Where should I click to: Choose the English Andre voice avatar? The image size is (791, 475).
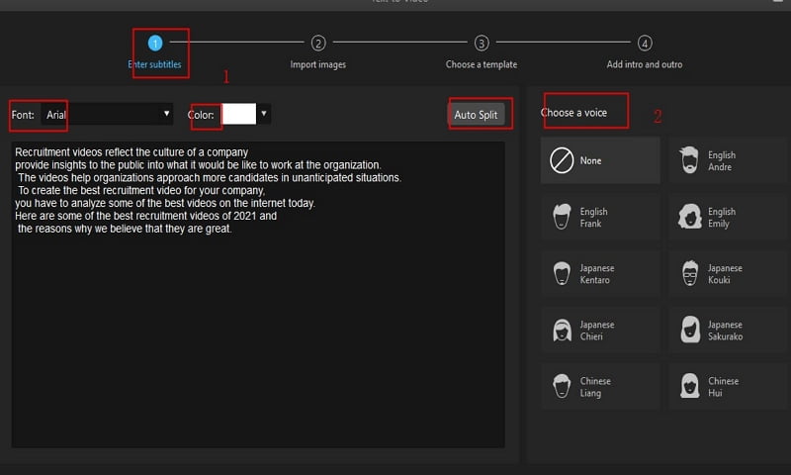pyautogui.click(x=689, y=160)
